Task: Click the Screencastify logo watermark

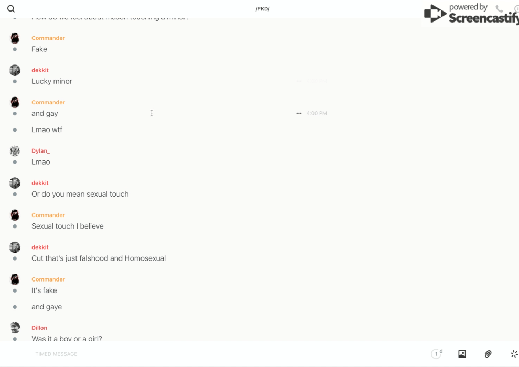Action: point(471,14)
